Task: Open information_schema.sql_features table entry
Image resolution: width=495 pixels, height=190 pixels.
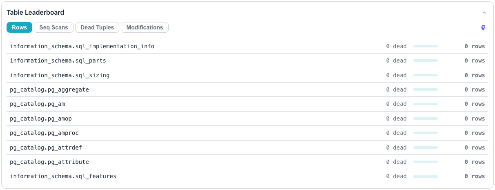Action: (247, 176)
